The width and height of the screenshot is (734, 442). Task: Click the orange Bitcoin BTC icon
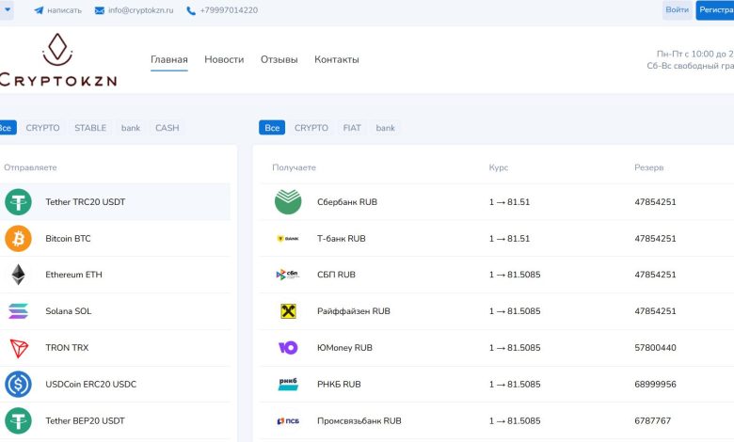click(x=18, y=239)
